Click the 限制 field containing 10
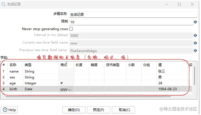The image size is (201, 115). point(131,22)
